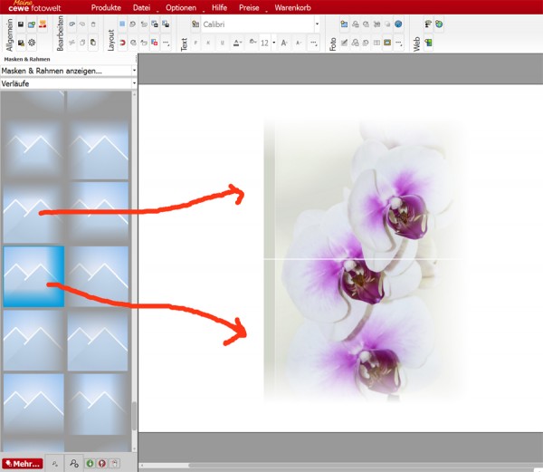Toggle bold text formatting
Viewport: 543px width, 472px height.
click(x=195, y=43)
